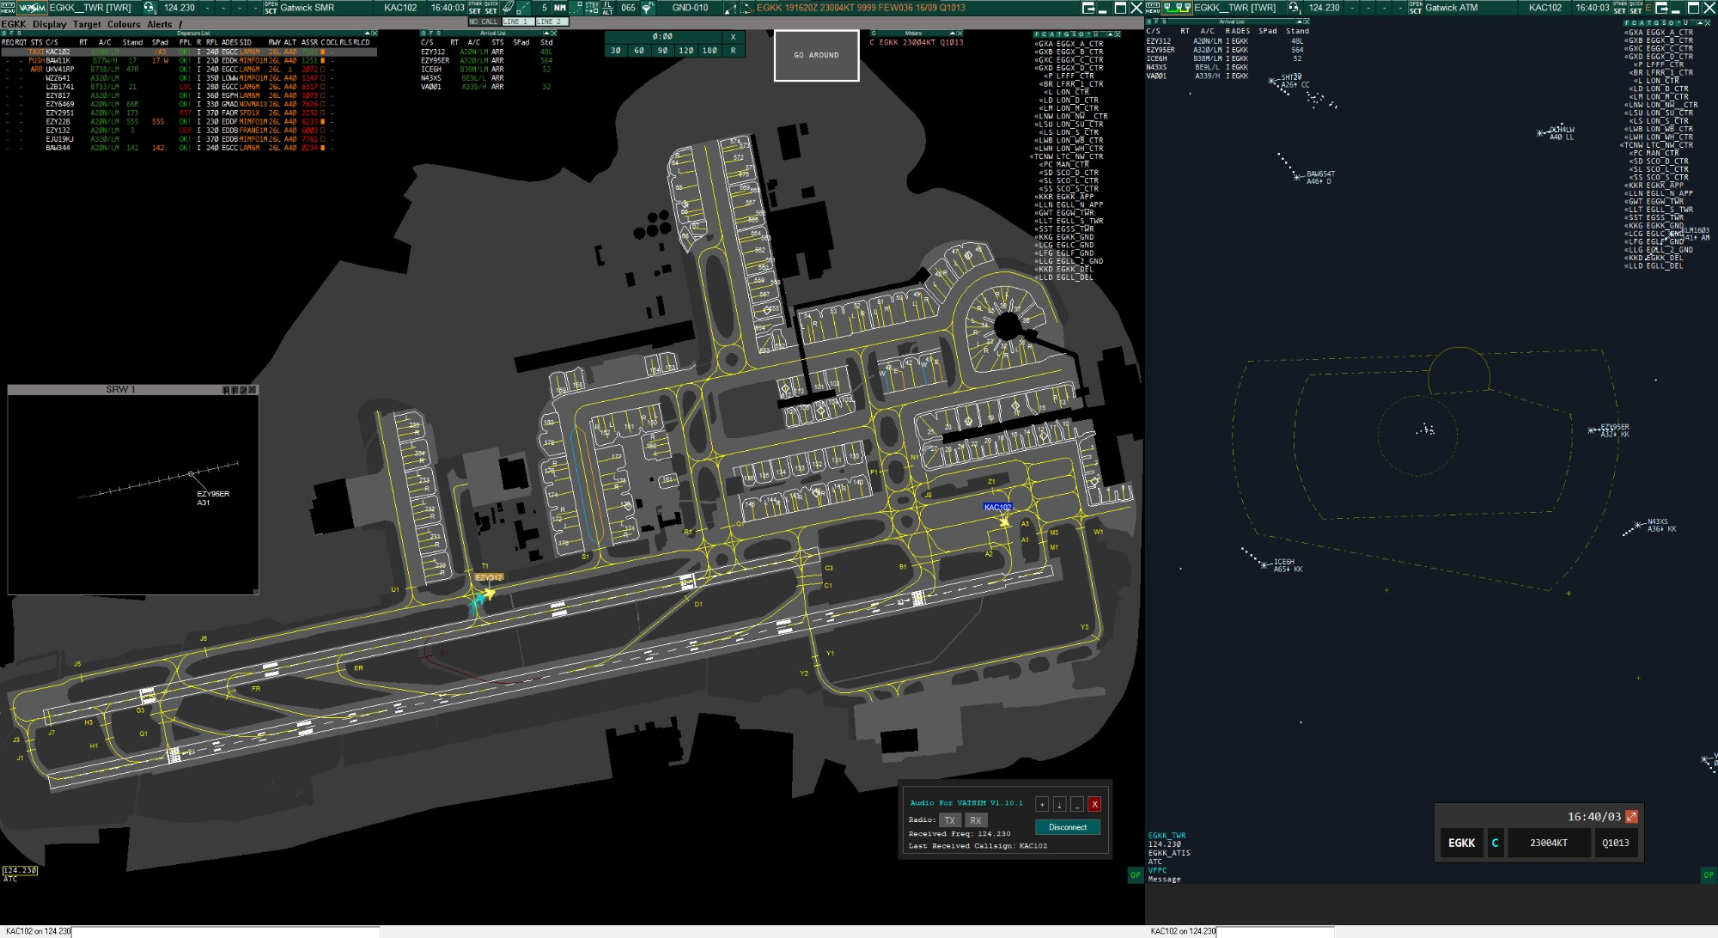Close the Metars panel
Viewport: 1718px width, 938px height.
960,33
